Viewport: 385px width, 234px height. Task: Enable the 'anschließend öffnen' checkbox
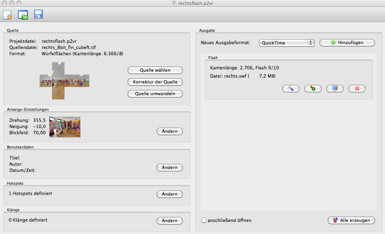tap(204, 220)
